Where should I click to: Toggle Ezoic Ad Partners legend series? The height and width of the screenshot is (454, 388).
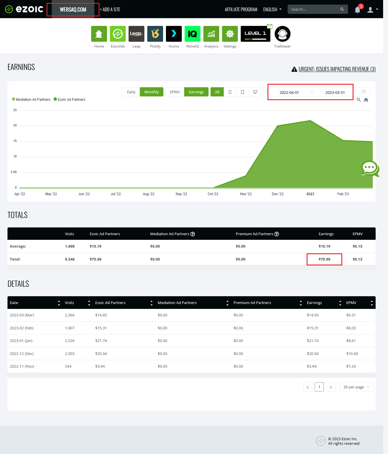click(69, 99)
